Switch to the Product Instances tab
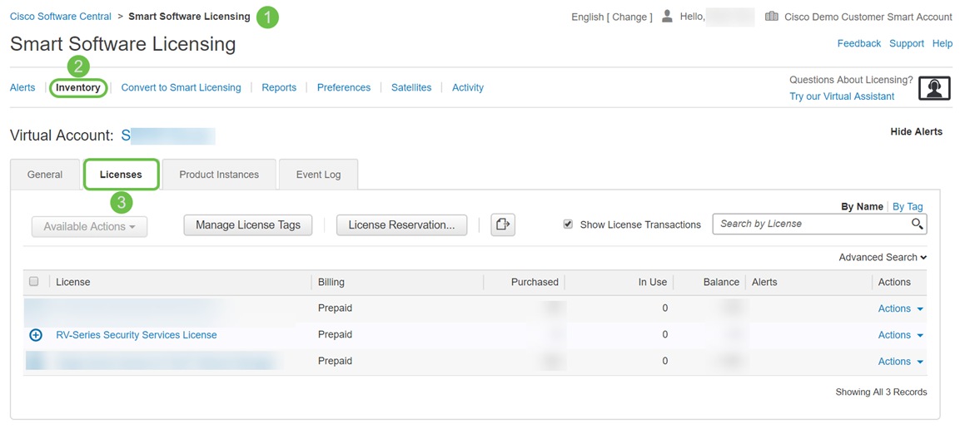The height and width of the screenshot is (429, 965). (x=219, y=175)
